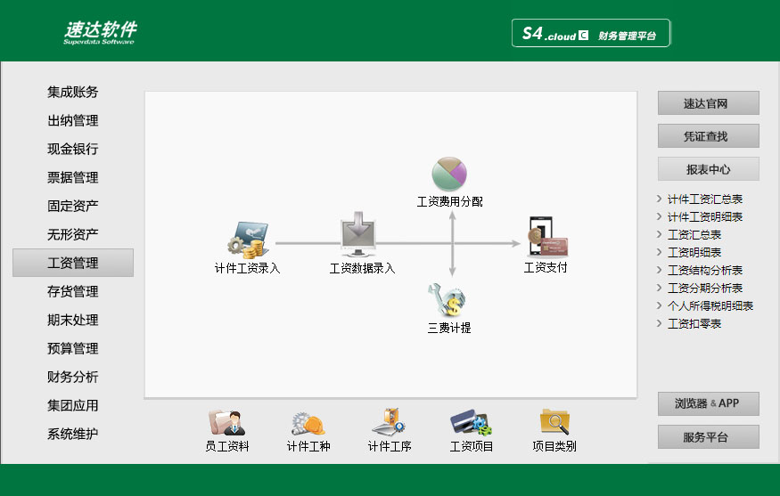Open the 工资费用分配 pie chart icon
Viewport: 780px width, 496px height.
tap(449, 174)
